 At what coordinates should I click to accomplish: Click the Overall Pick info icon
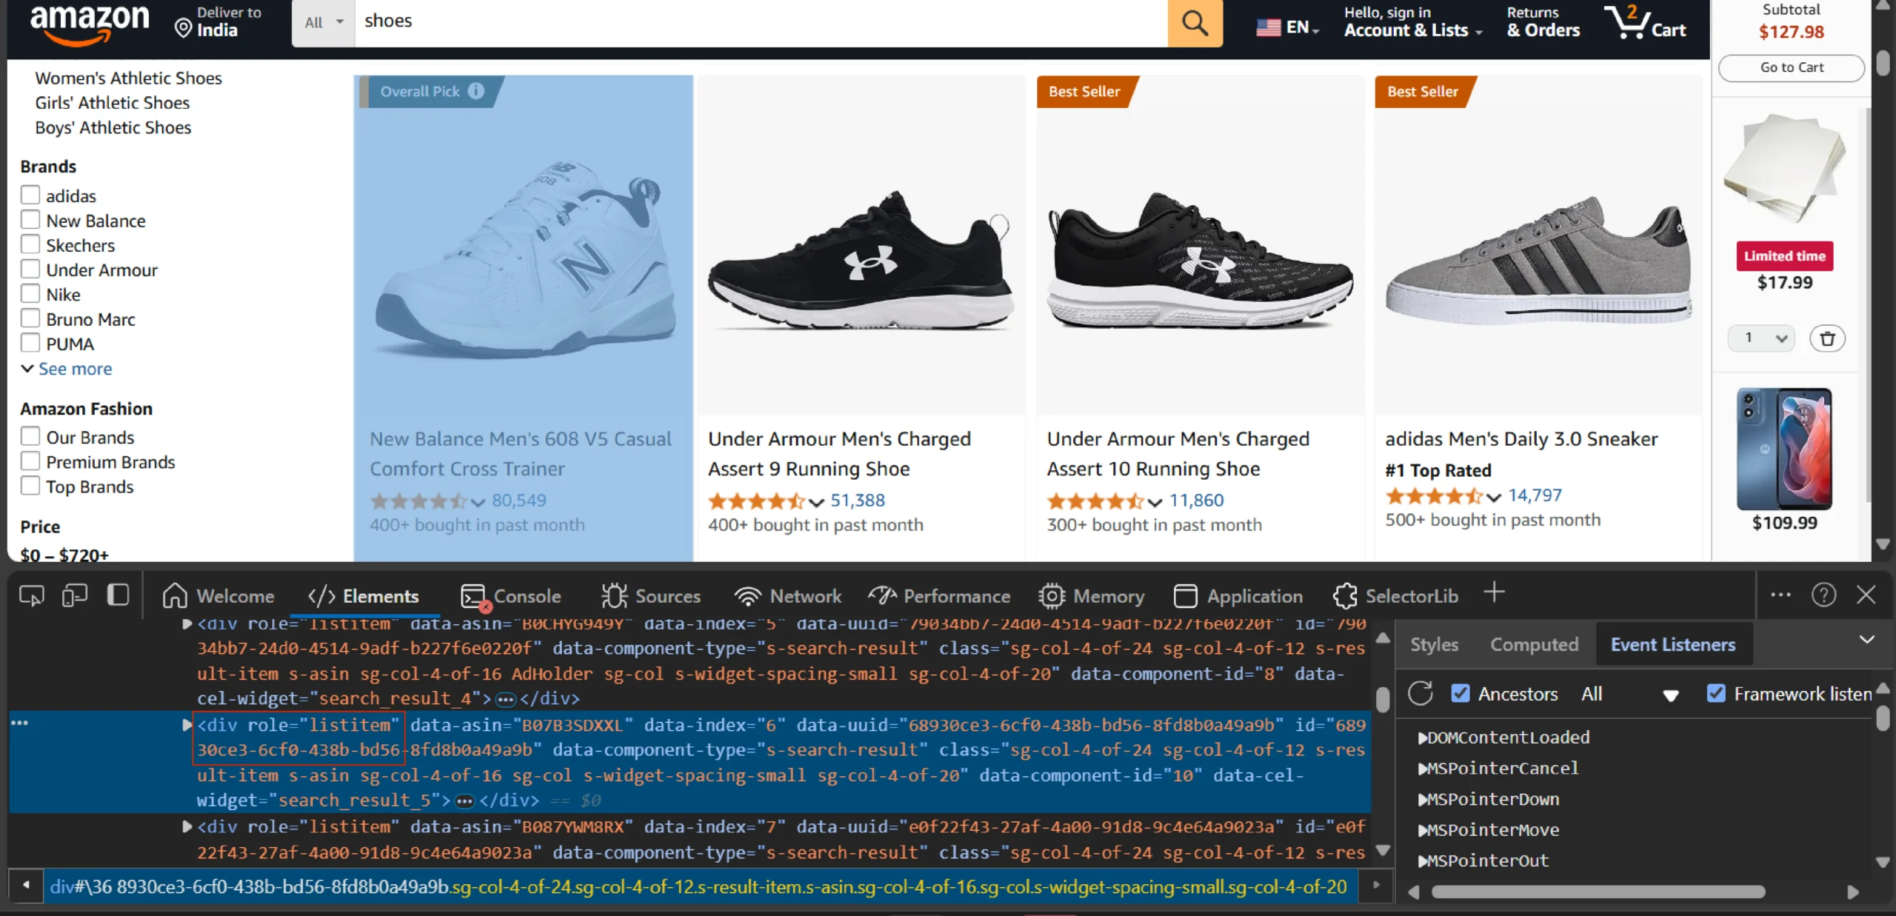point(476,91)
